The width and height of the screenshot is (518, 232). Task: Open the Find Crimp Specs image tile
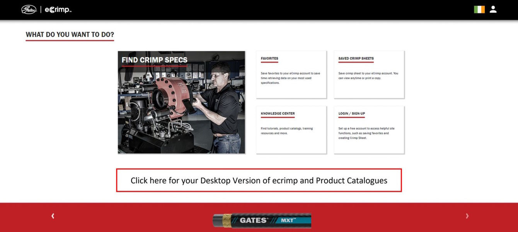(x=181, y=102)
